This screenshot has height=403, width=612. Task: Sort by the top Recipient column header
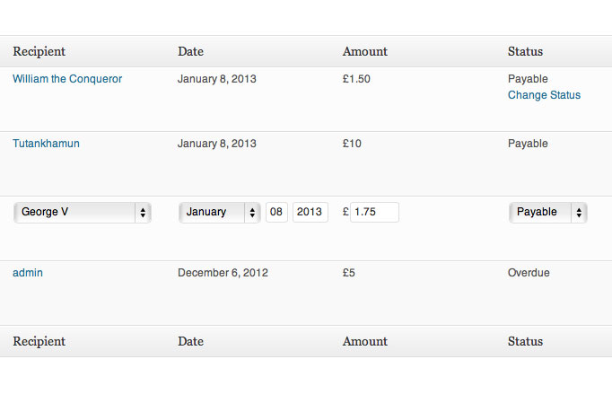pyautogui.click(x=39, y=51)
